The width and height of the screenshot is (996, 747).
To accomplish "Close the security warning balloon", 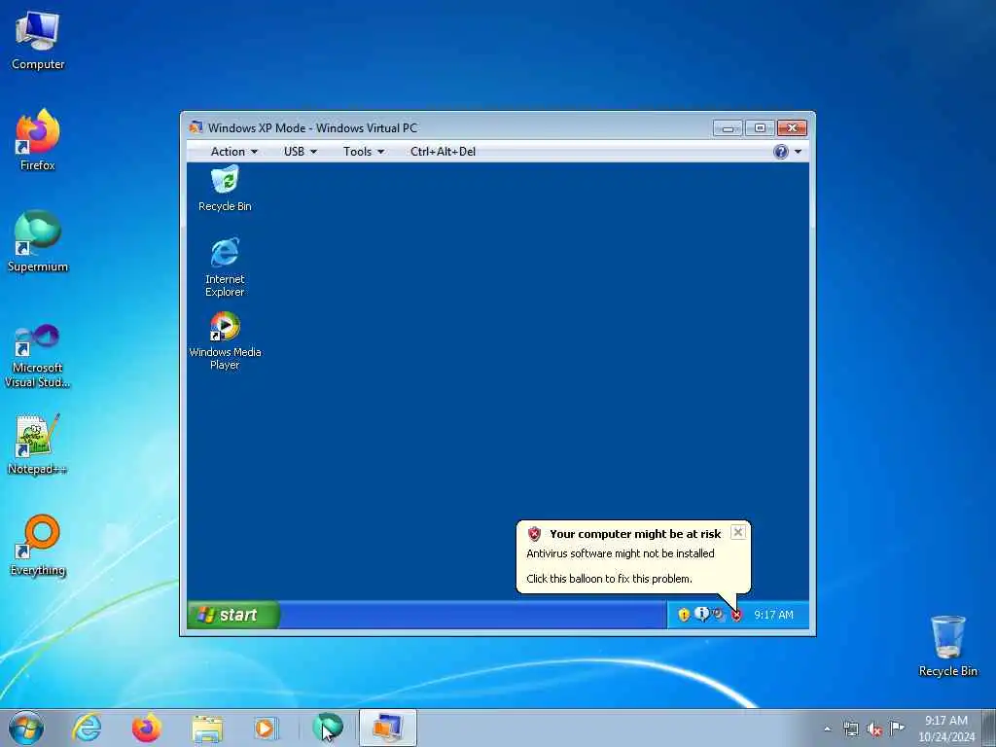I will click(x=737, y=532).
